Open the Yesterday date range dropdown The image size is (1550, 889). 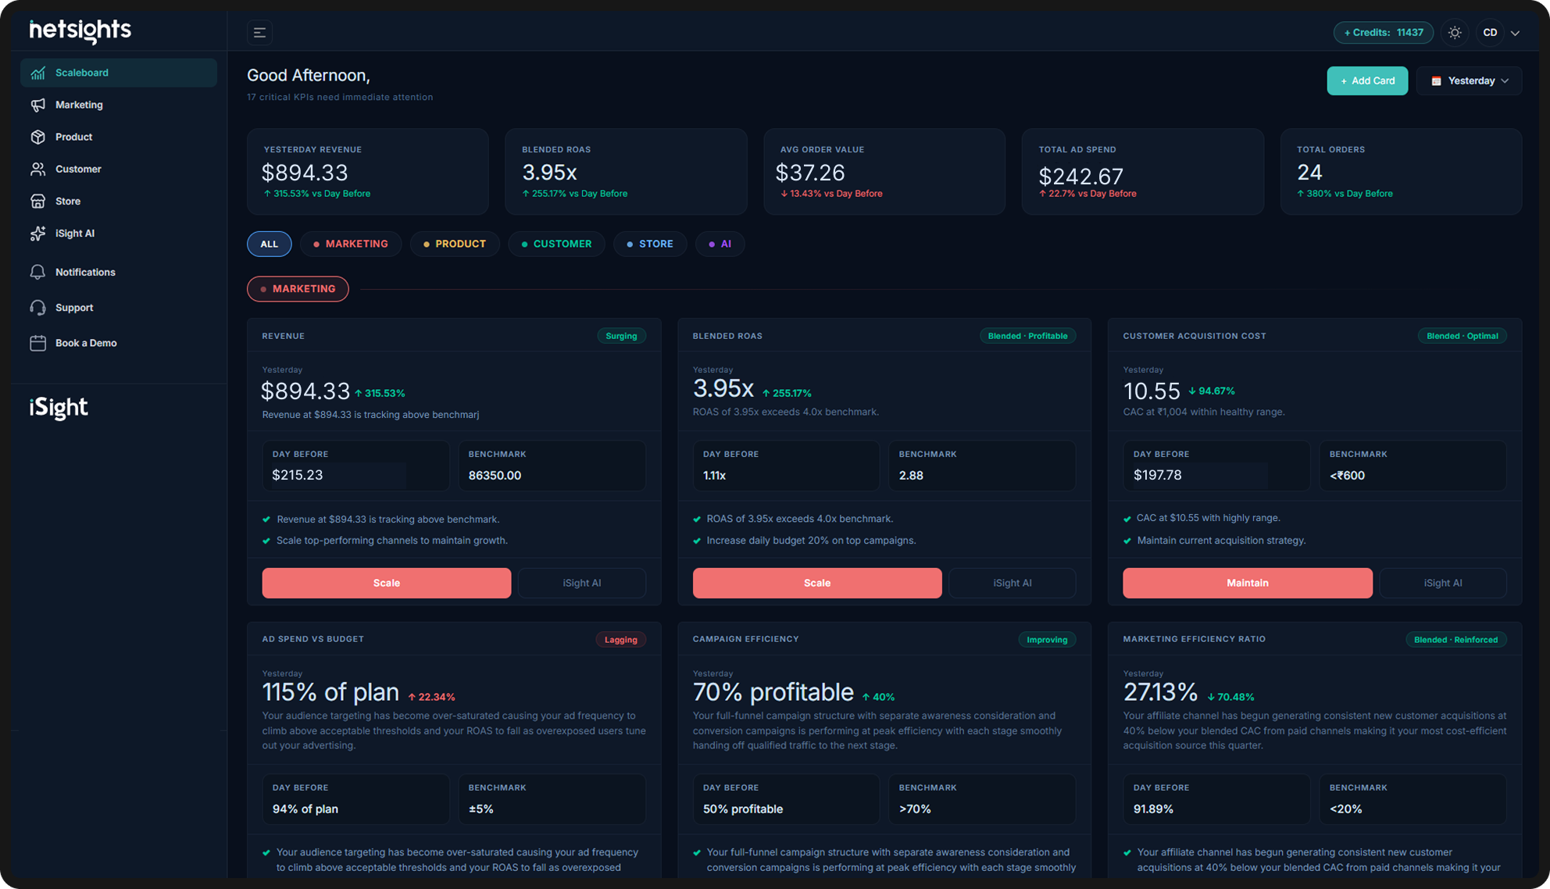point(1469,80)
